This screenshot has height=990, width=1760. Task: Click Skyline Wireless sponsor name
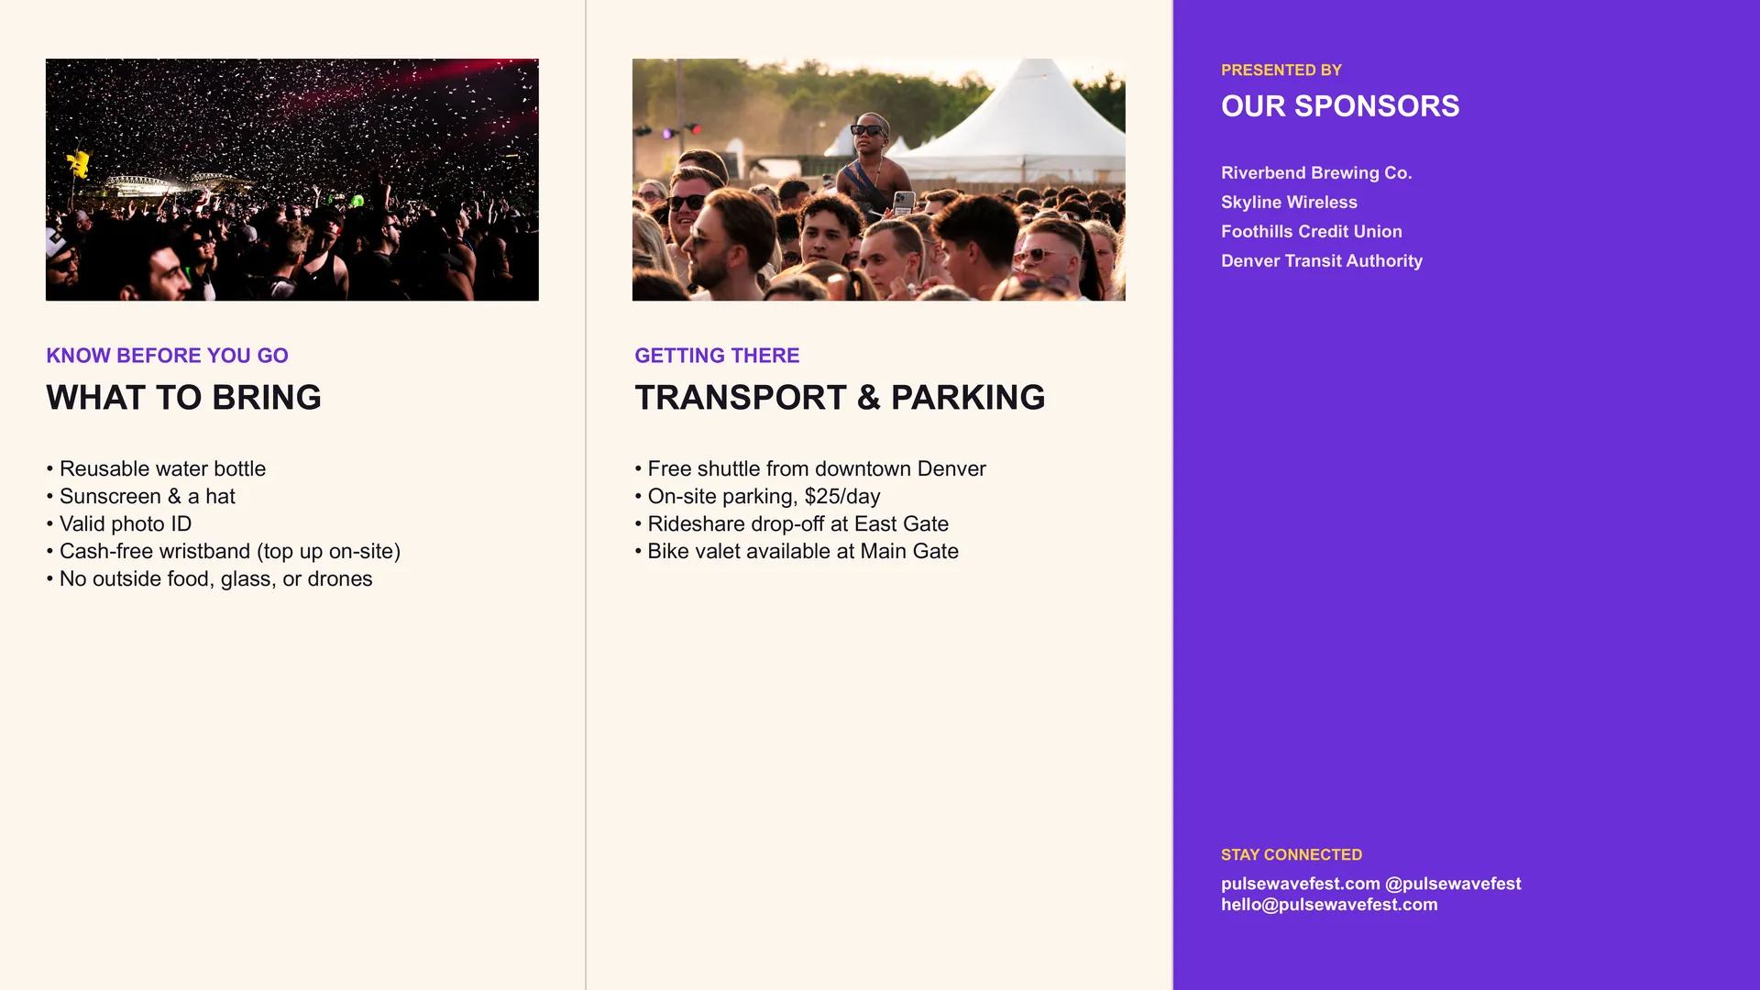coord(1289,203)
